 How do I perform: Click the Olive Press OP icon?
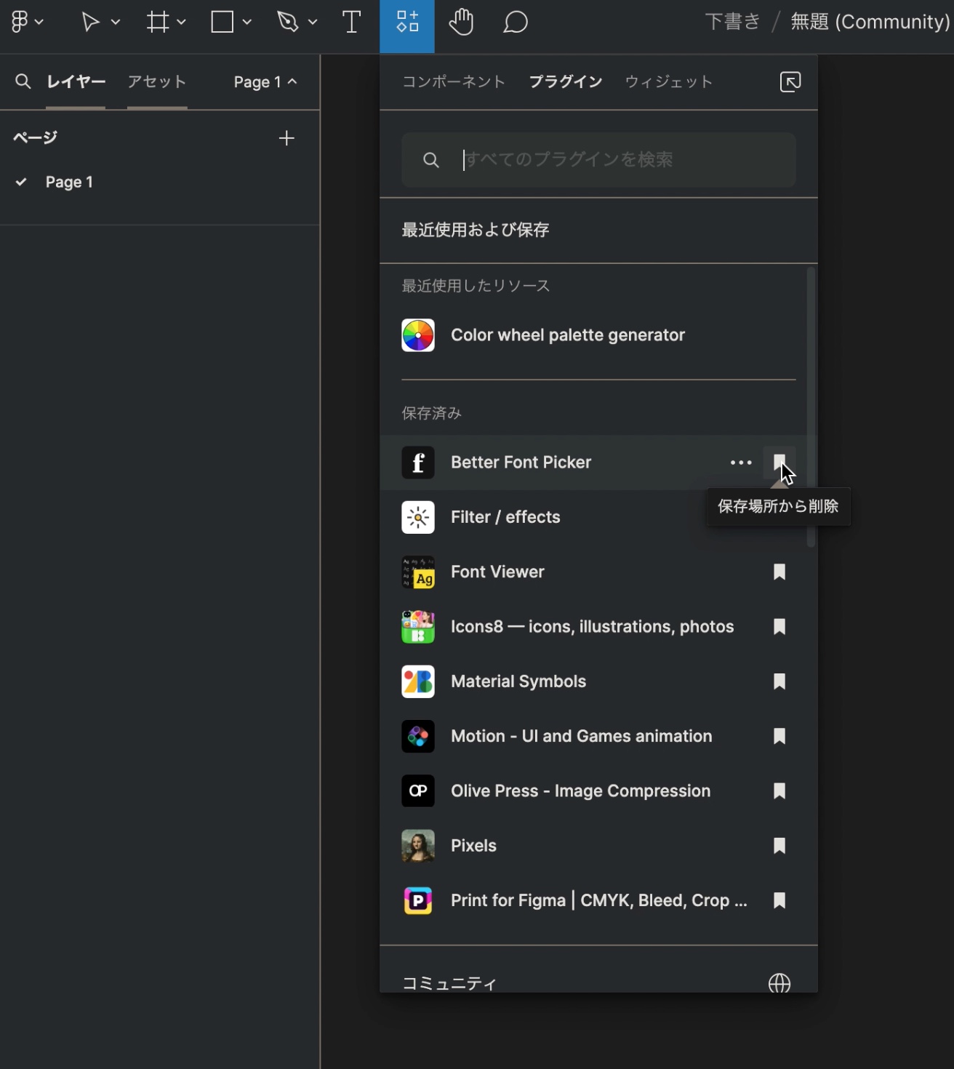coord(418,791)
